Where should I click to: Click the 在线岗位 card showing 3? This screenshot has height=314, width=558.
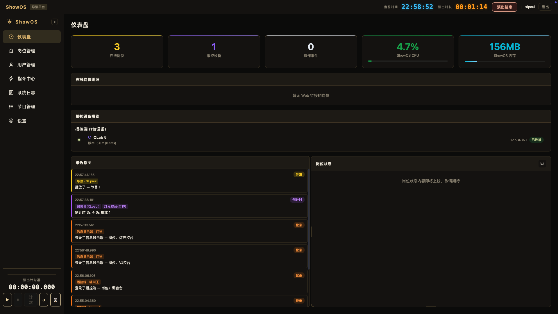pos(117,52)
